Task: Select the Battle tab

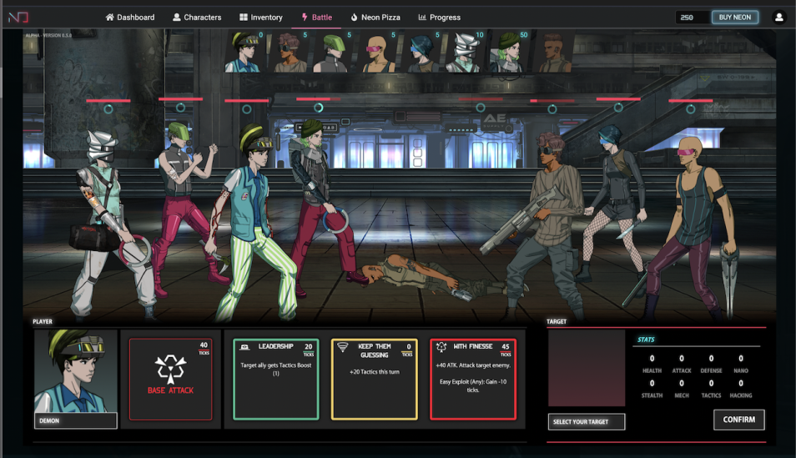Action: 317,18
